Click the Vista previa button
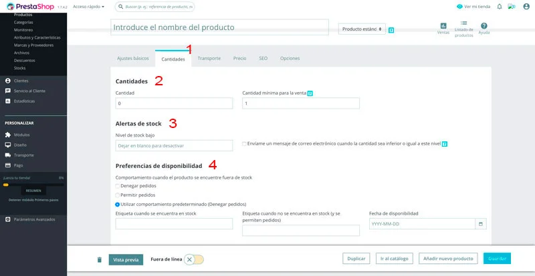This screenshot has height=276, width=535. coord(126,259)
